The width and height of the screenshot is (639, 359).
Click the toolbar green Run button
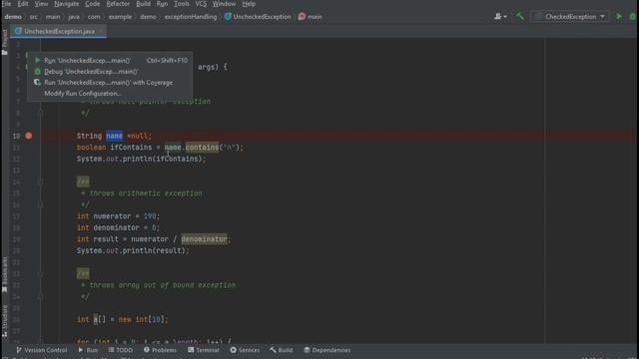[x=619, y=17]
